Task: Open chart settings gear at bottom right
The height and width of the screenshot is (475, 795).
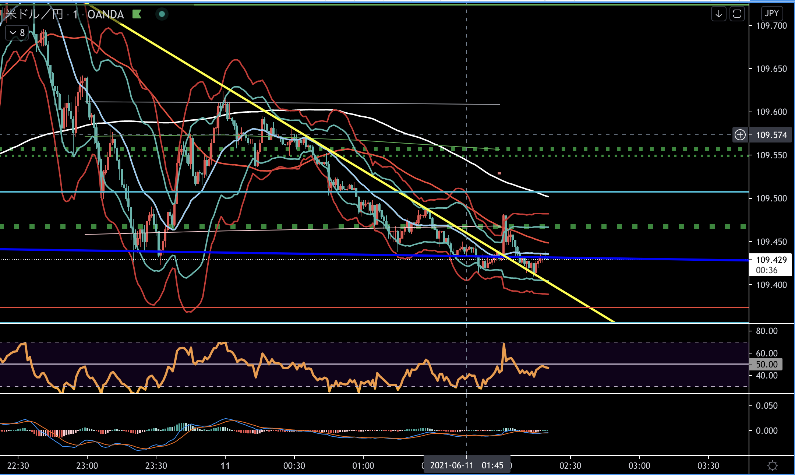Action: click(772, 466)
